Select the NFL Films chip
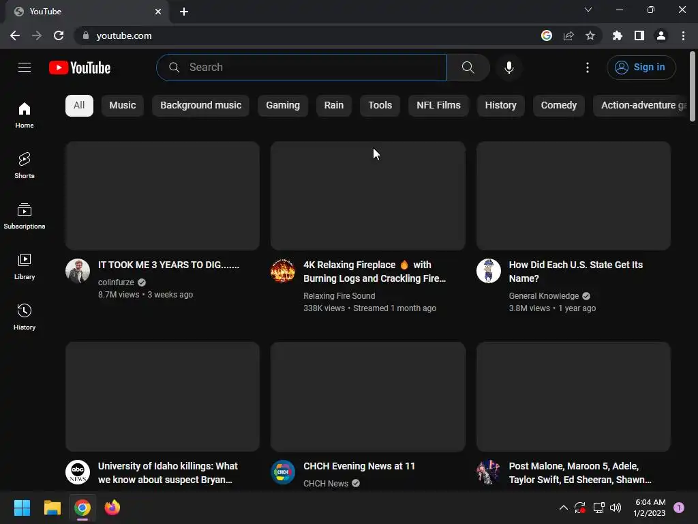 tap(438, 106)
